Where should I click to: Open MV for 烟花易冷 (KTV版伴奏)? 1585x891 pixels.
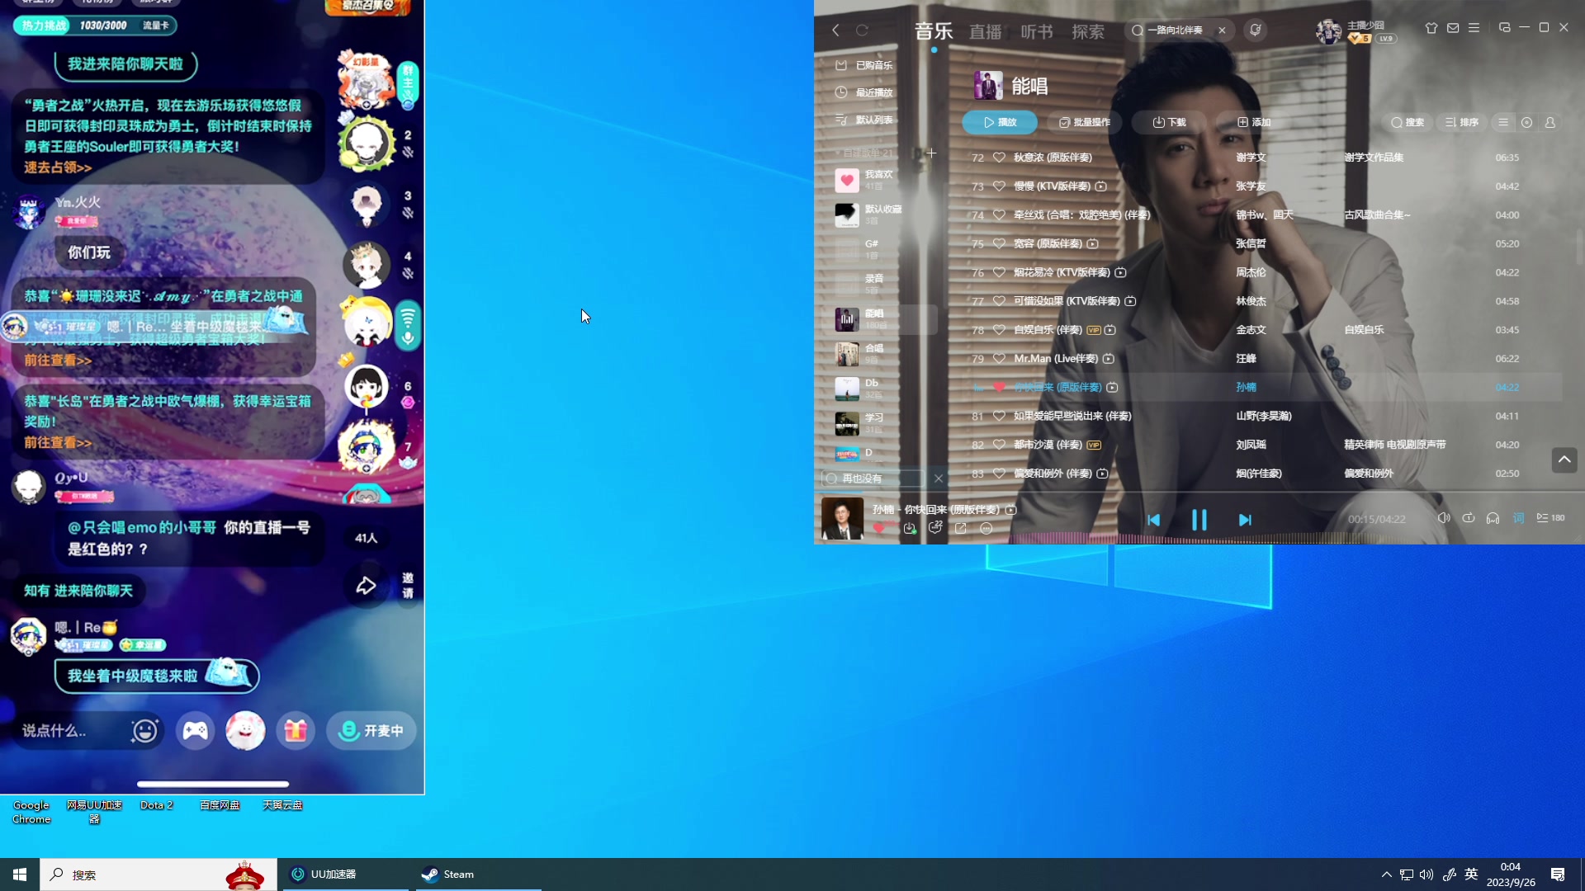pos(1120,272)
